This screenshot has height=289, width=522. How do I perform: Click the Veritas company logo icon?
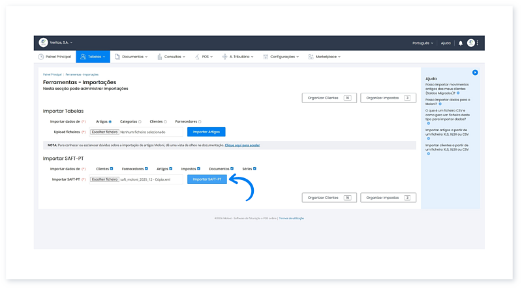click(43, 42)
